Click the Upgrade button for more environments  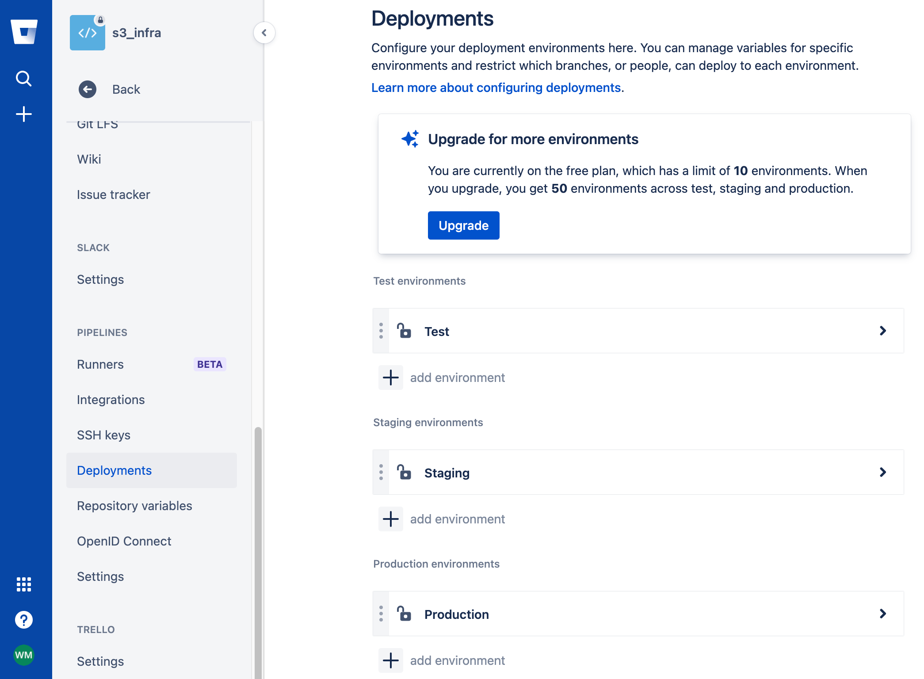(x=463, y=225)
